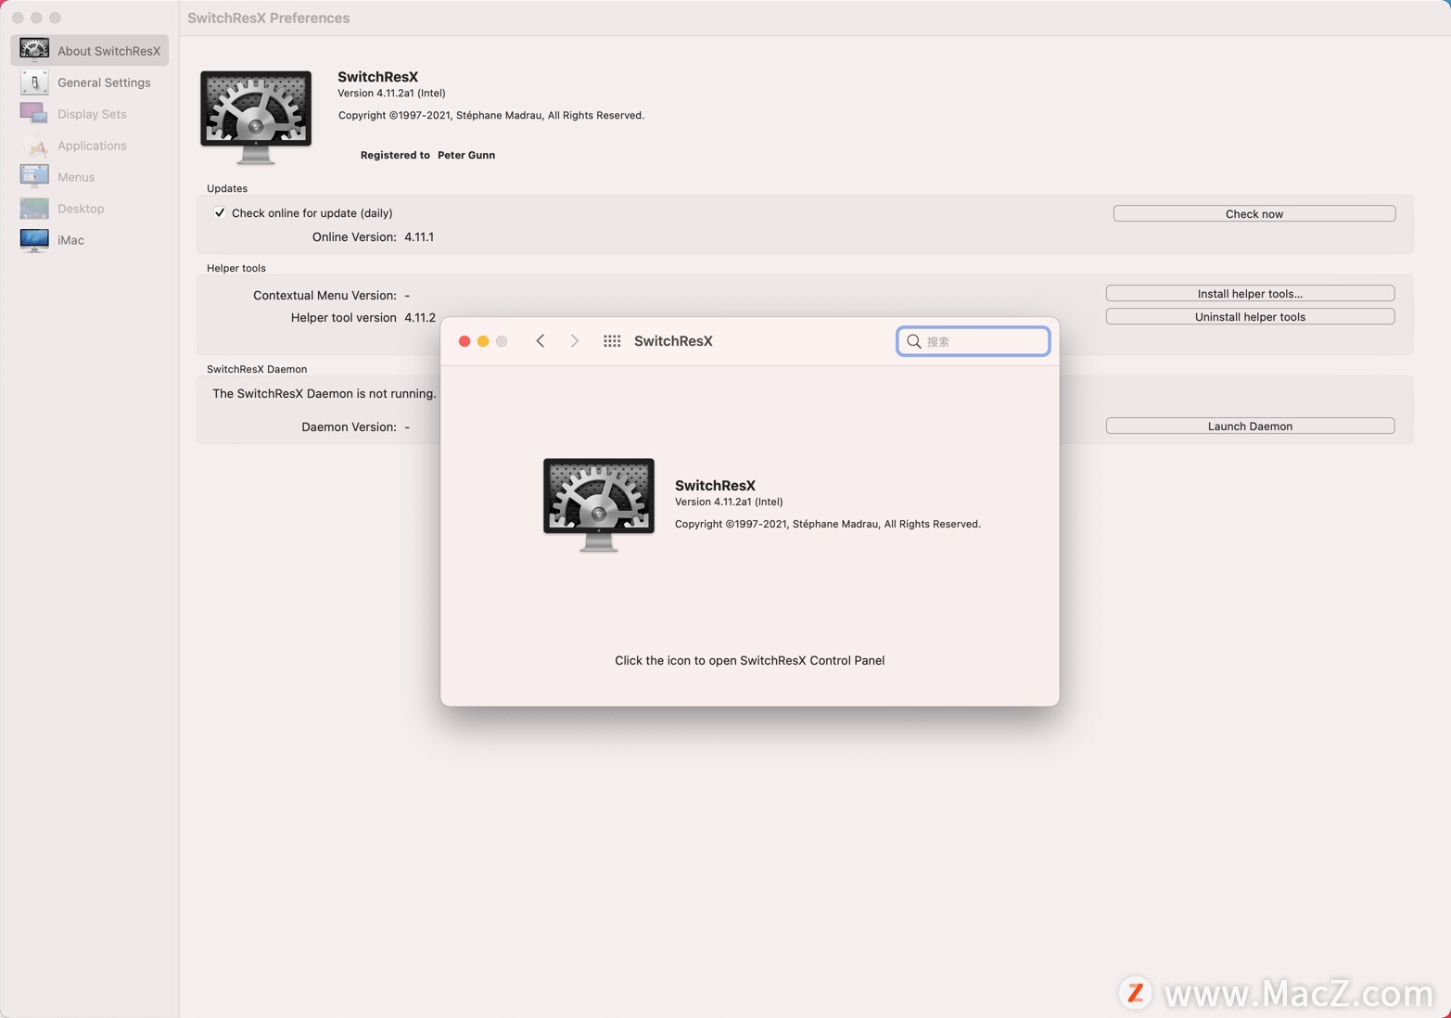This screenshot has width=1451, height=1018.
Task: Click Install helper tools… button
Action: tap(1250, 293)
